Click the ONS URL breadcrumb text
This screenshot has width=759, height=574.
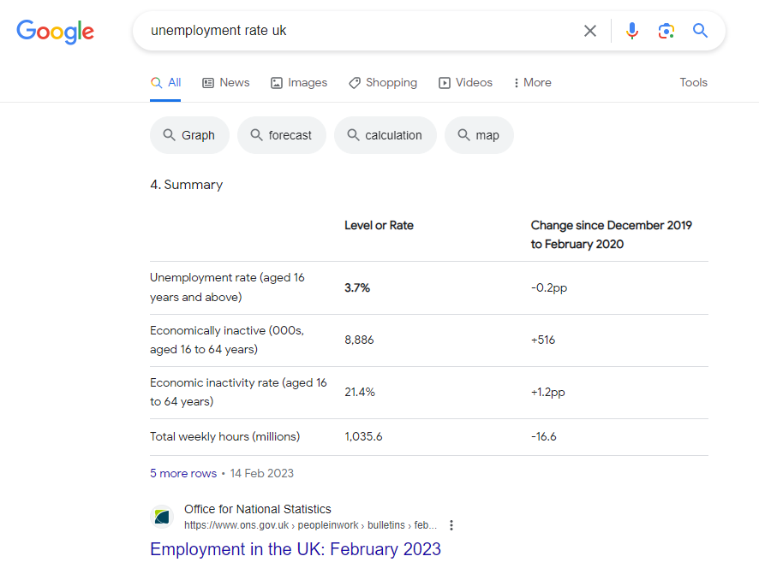pyautogui.click(x=310, y=525)
